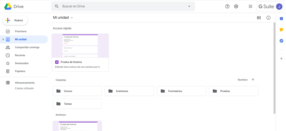Image resolution: width=286 pixels, height=131 pixels.
Task: Click the Nombre sort label
Action: click(242, 80)
